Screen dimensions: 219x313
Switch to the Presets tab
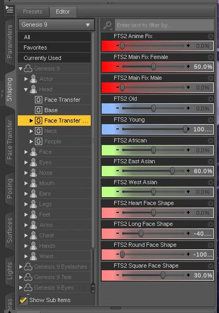tap(33, 12)
